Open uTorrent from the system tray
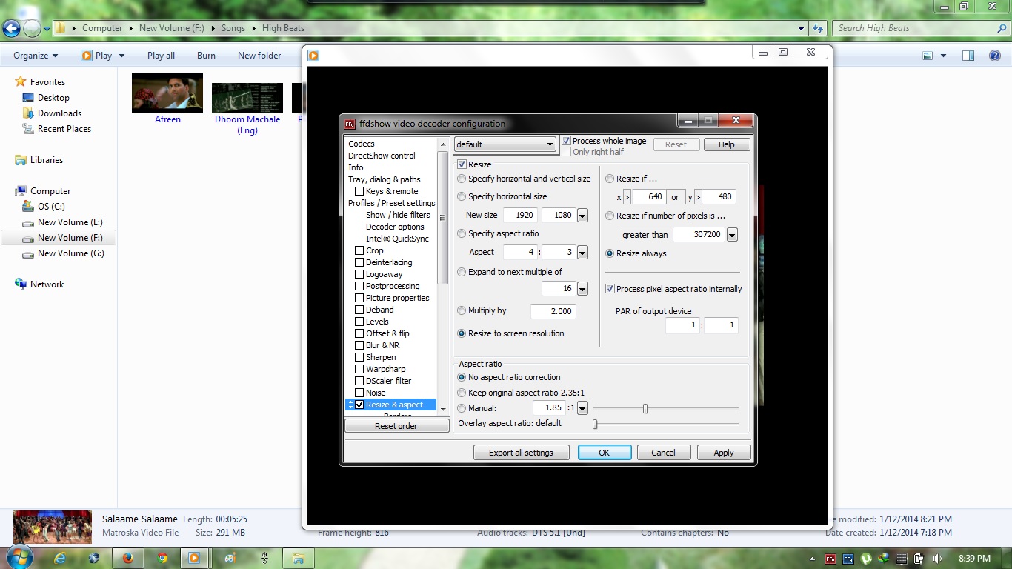1012x569 pixels. pos(865,559)
